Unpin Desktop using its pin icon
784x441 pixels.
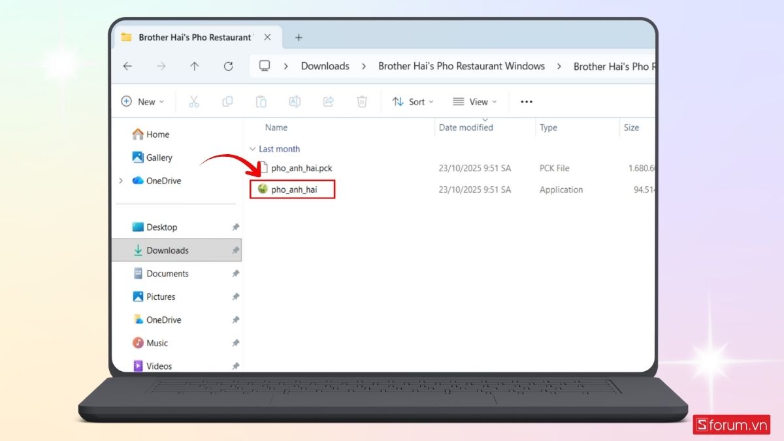point(235,227)
